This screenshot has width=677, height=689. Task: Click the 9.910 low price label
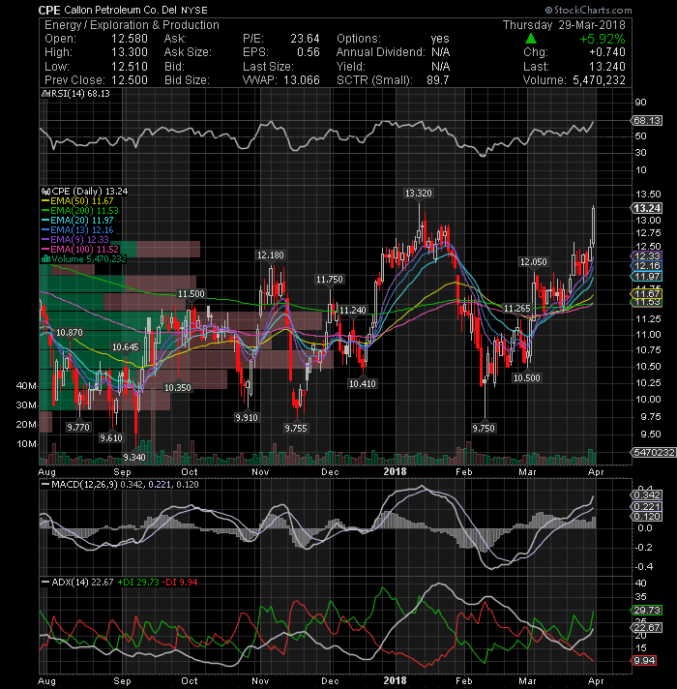click(x=247, y=417)
